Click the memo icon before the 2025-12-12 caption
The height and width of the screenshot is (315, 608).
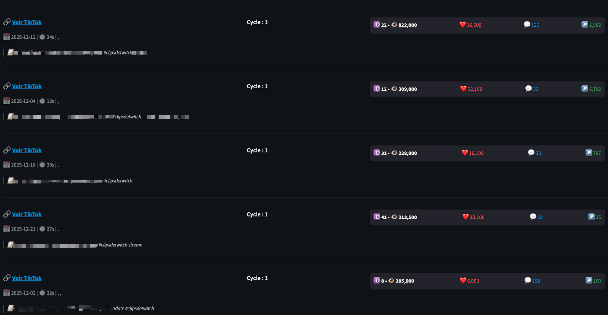click(x=11, y=53)
